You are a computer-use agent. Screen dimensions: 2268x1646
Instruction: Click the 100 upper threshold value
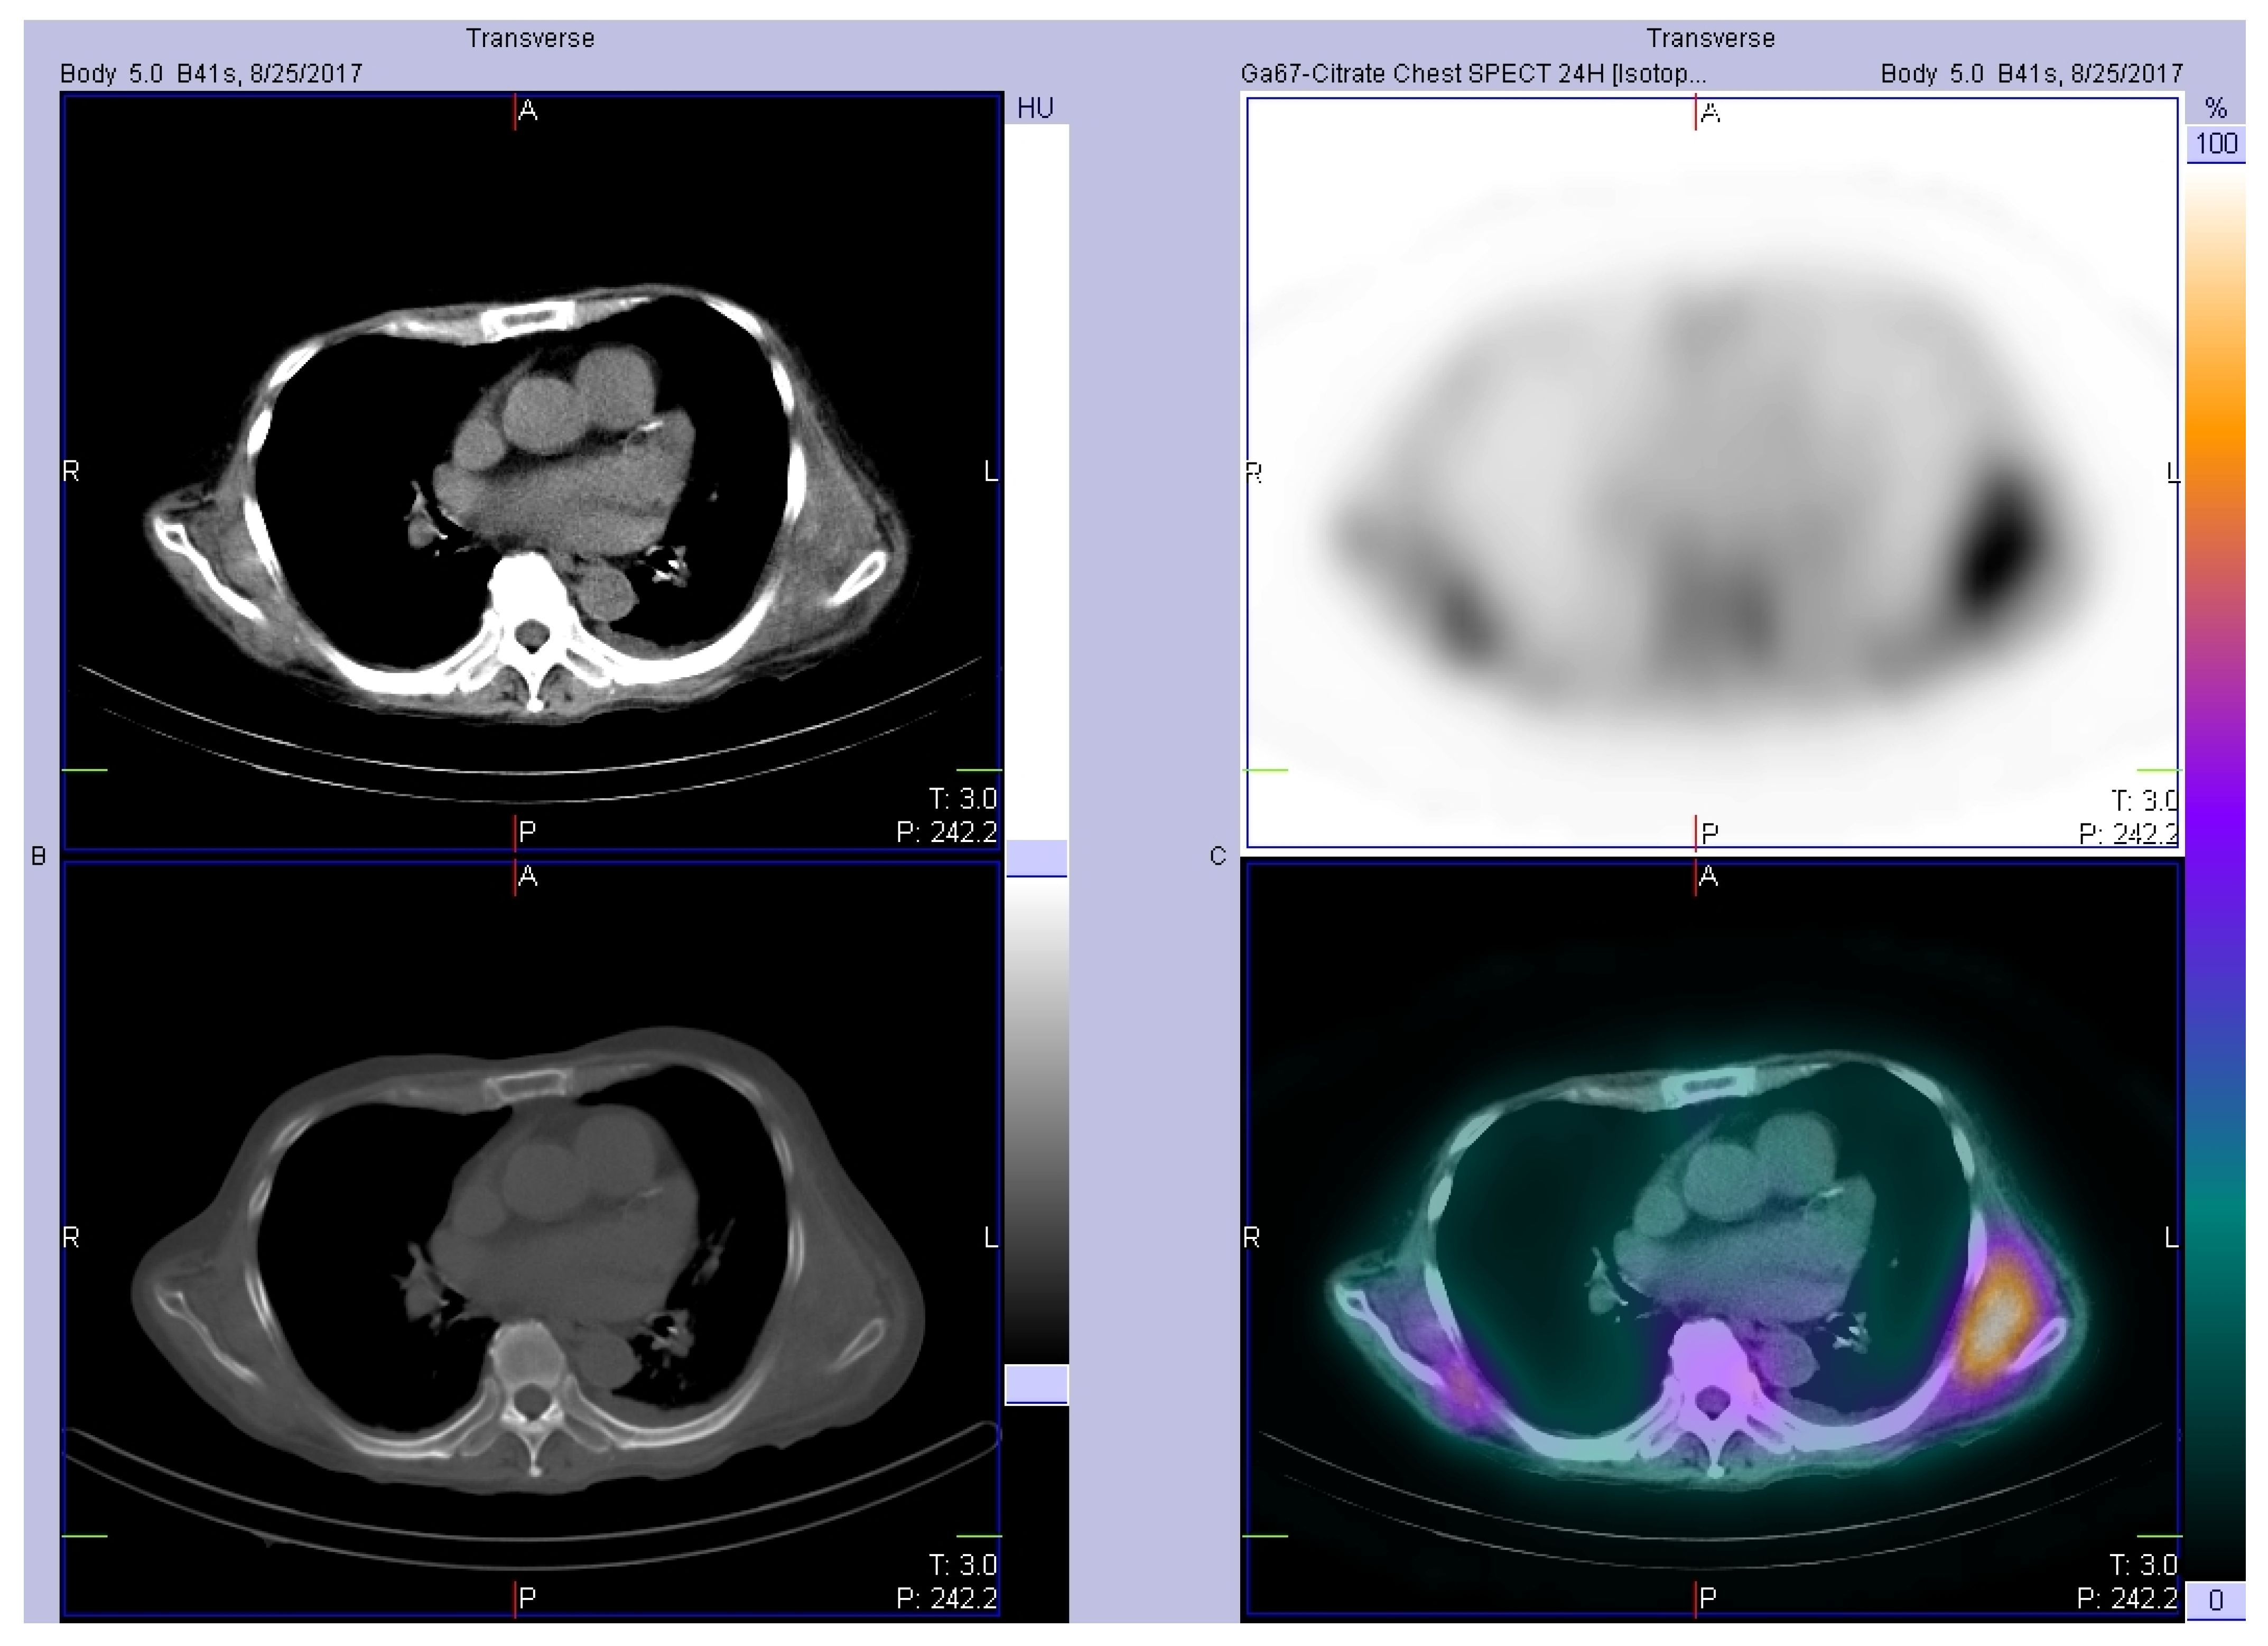click(x=2216, y=144)
